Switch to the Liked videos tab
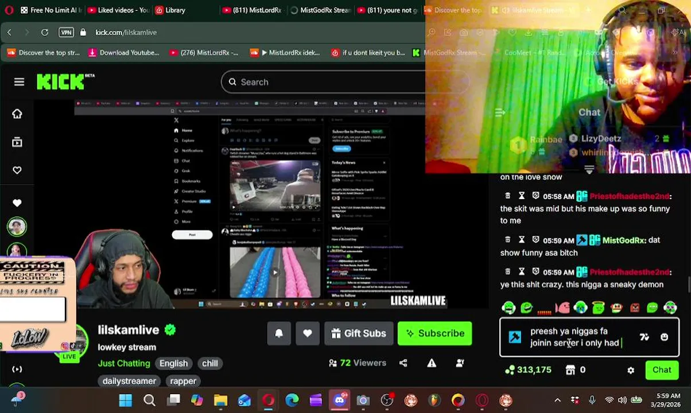 118,10
